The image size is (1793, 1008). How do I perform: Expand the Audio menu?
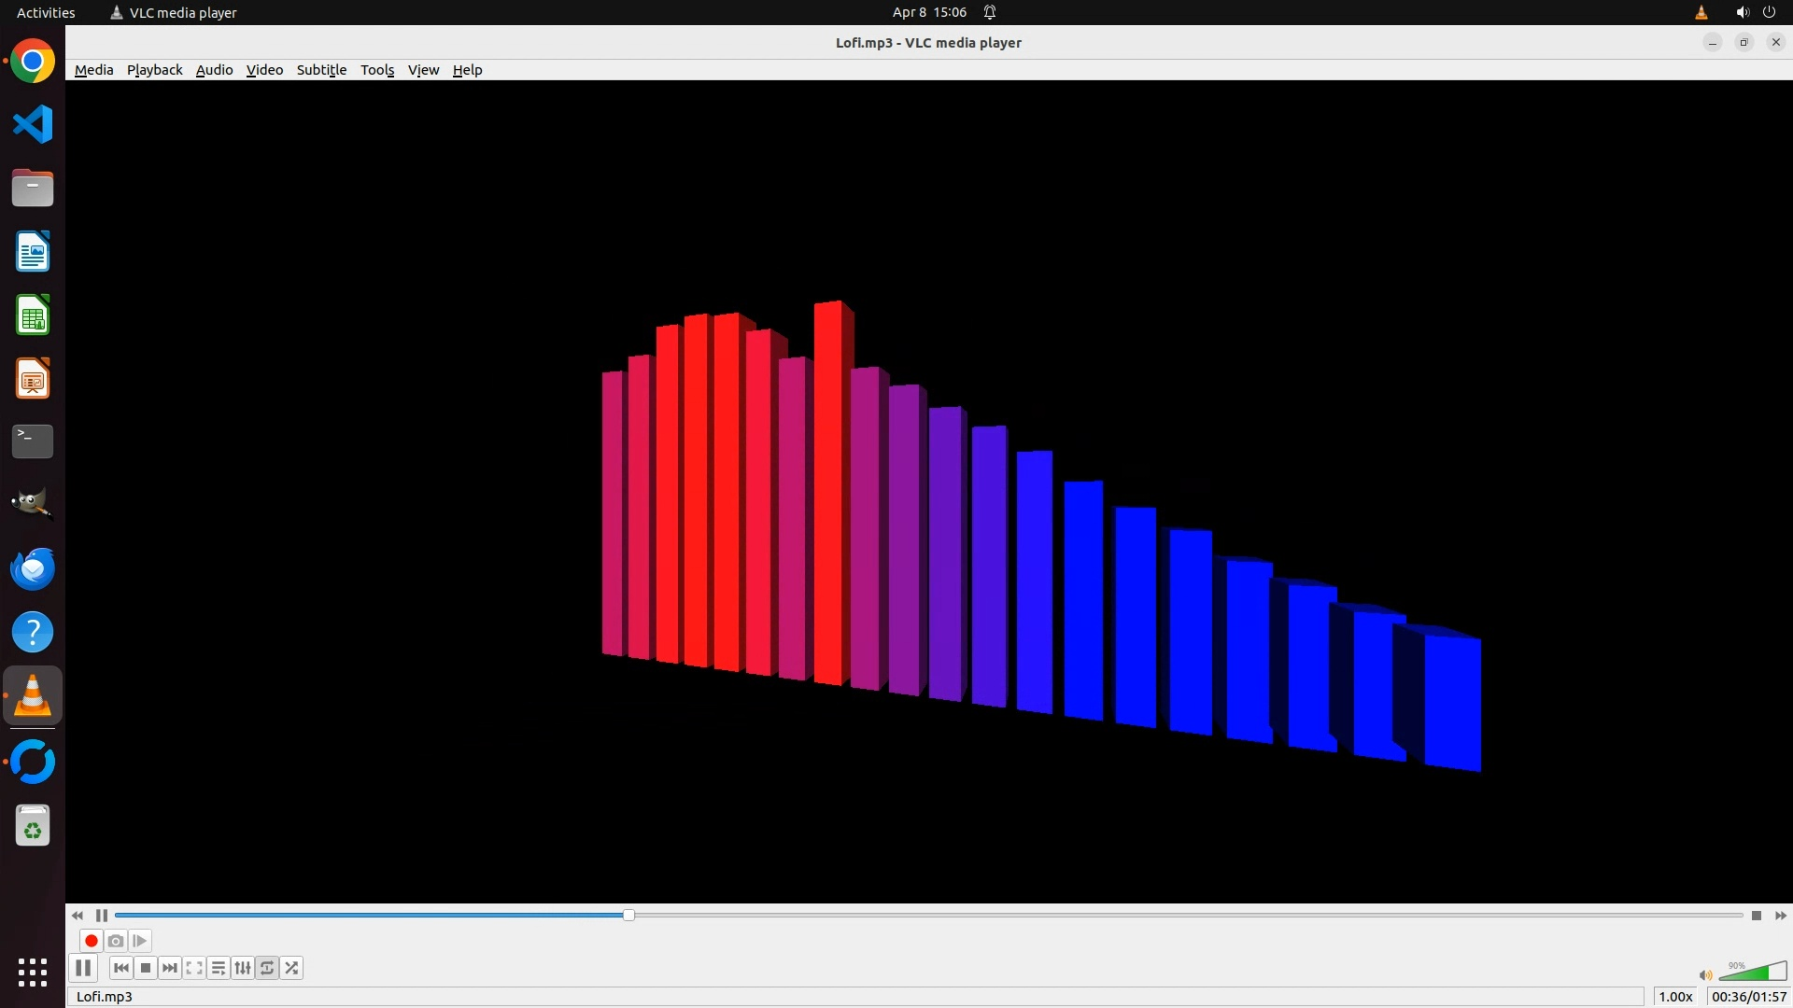click(214, 70)
